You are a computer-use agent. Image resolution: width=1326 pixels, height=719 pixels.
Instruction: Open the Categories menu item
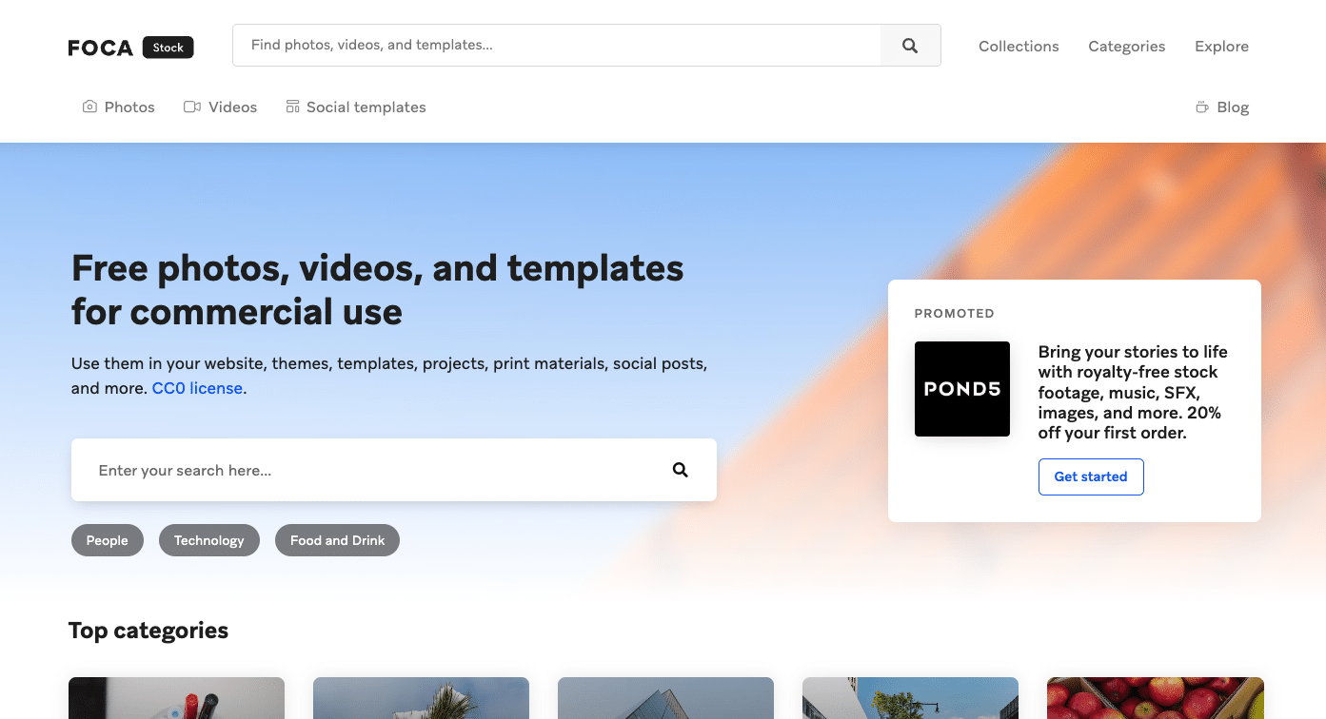1126,47
